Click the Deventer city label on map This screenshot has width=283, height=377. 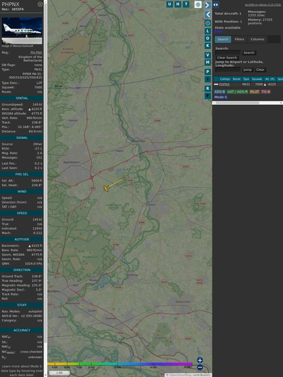(x=138, y=141)
